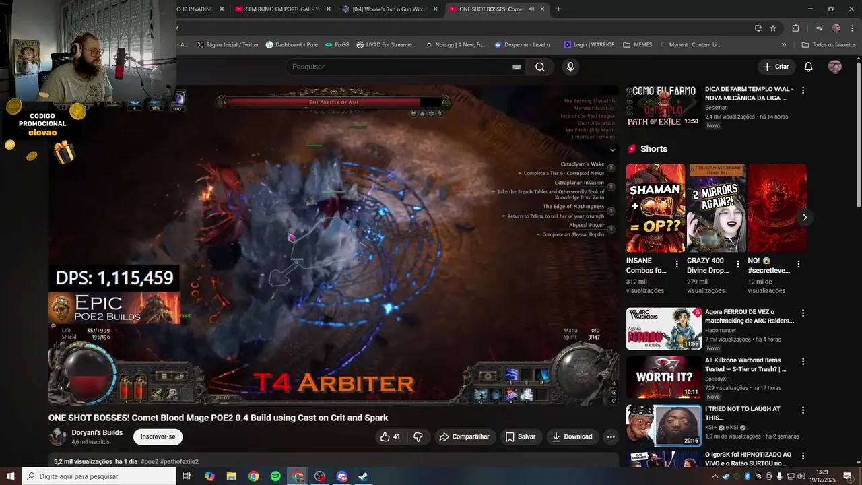Click the Windows Start button
Image resolution: width=862 pixels, height=485 pixels.
tap(11, 476)
